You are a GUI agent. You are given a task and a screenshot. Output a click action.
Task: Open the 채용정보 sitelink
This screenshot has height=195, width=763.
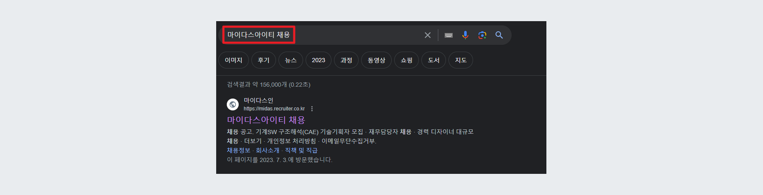[239, 150]
